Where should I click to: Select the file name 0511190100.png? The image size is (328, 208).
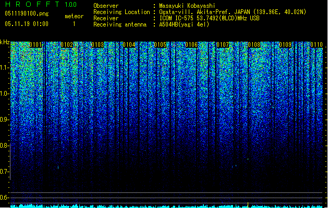pos(27,14)
